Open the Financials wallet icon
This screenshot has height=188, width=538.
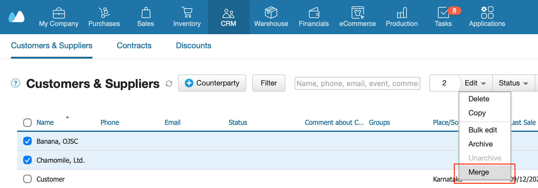314,13
